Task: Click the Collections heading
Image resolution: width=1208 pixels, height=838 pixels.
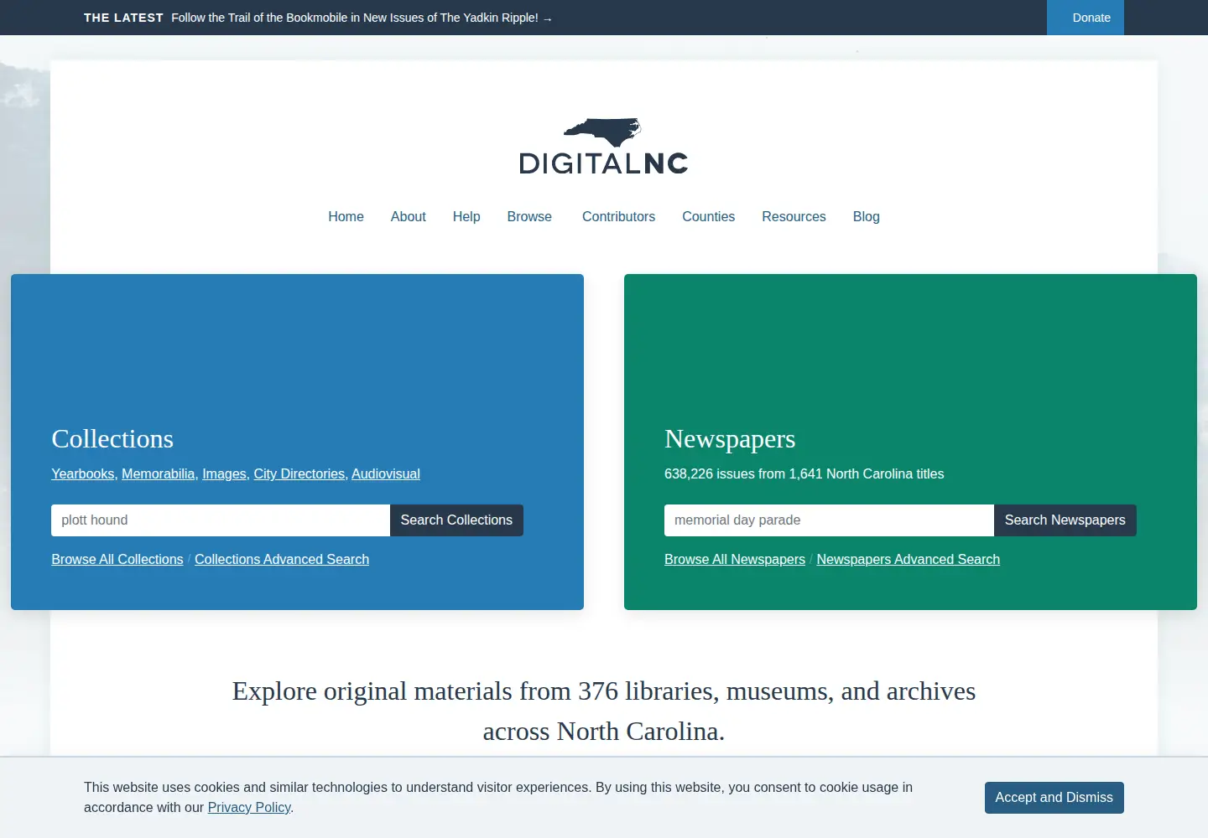Action: pyautogui.click(x=112, y=439)
